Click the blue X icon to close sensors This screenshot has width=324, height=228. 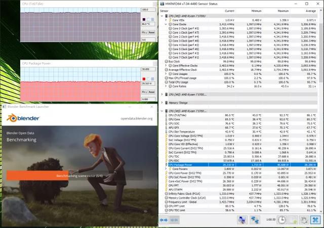click(315, 220)
